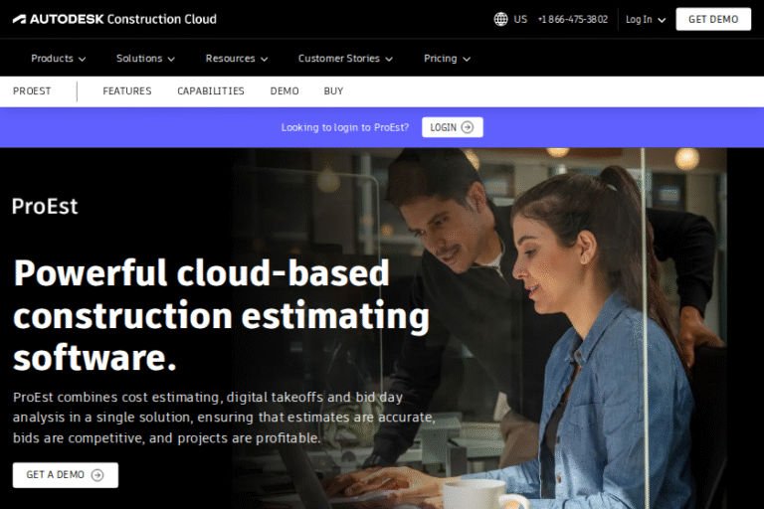The width and height of the screenshot is (764, 509).
Task: Click the arrow icon in GET A DEMO
Action: coord(97,475)
